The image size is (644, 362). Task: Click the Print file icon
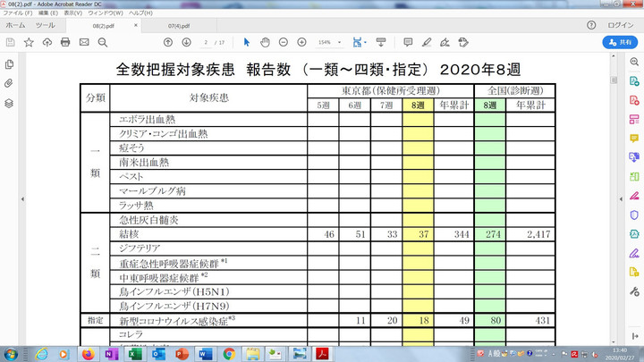(65, 42)
